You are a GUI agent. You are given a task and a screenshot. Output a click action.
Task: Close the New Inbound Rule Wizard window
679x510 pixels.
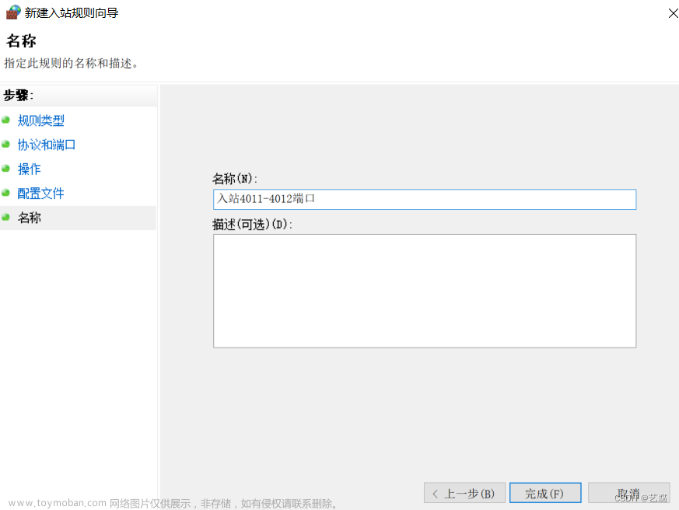pos(673,13)
